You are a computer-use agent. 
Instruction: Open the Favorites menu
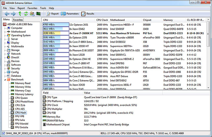click(32, 8)
